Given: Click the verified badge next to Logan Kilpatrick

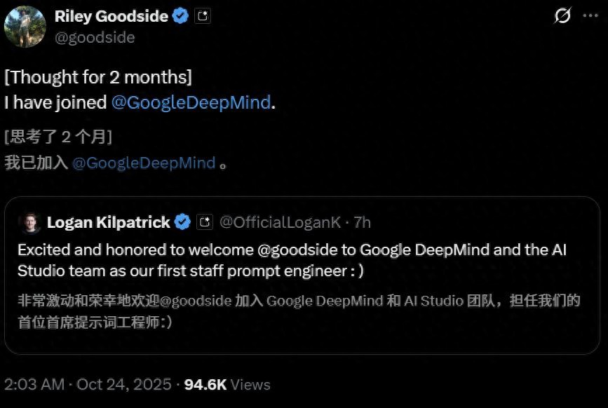Looking at the screenshot, I should point(182,222).
